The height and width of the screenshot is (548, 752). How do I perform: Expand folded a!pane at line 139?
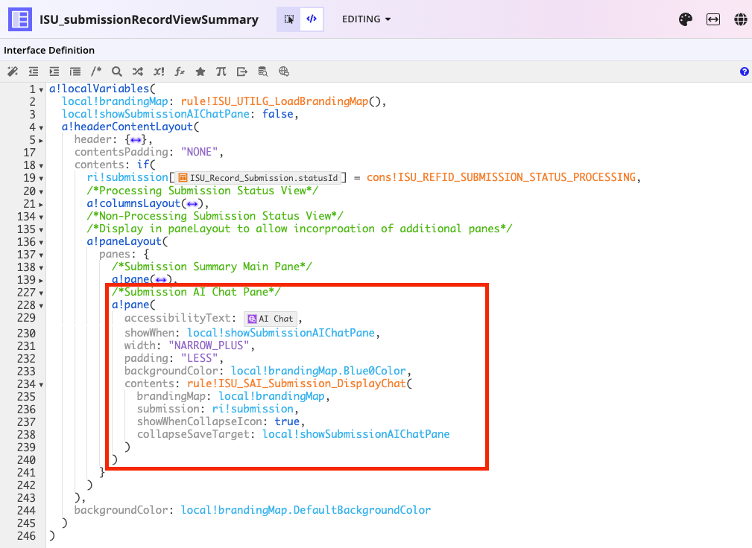coord(41,280)
